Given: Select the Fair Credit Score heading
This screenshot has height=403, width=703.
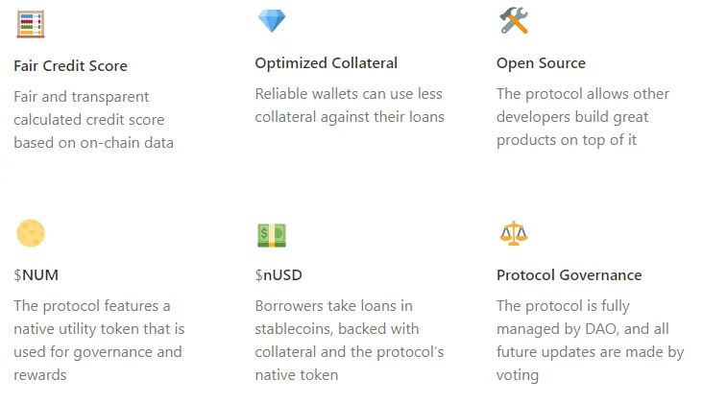Looking at the screenshot, I should [70, 66].
